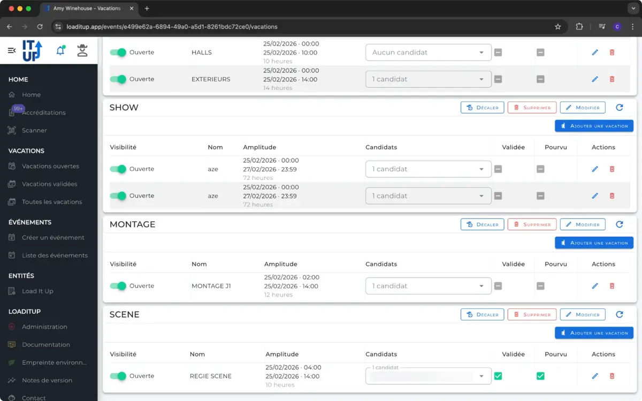Click the refresh icon for SHOW section
642x401 pixels.
pyautogui.click(x=620, y=108)
